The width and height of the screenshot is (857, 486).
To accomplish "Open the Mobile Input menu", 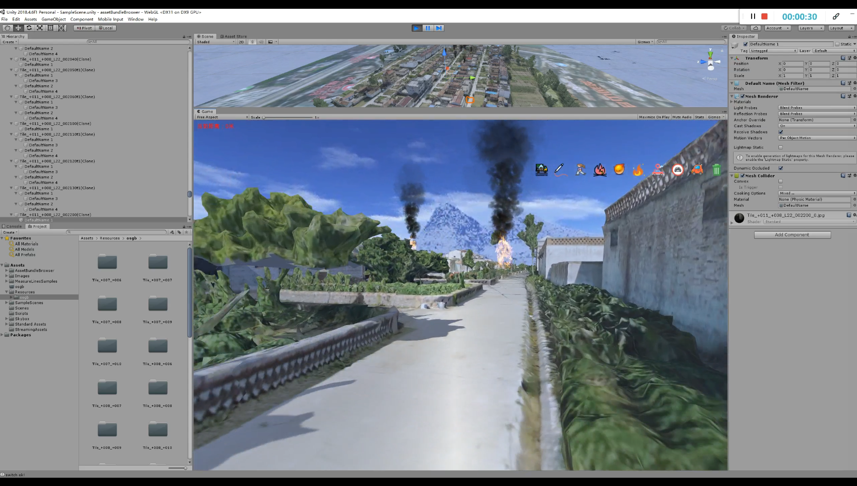I will pyautogui.click(x=111, y=19).
